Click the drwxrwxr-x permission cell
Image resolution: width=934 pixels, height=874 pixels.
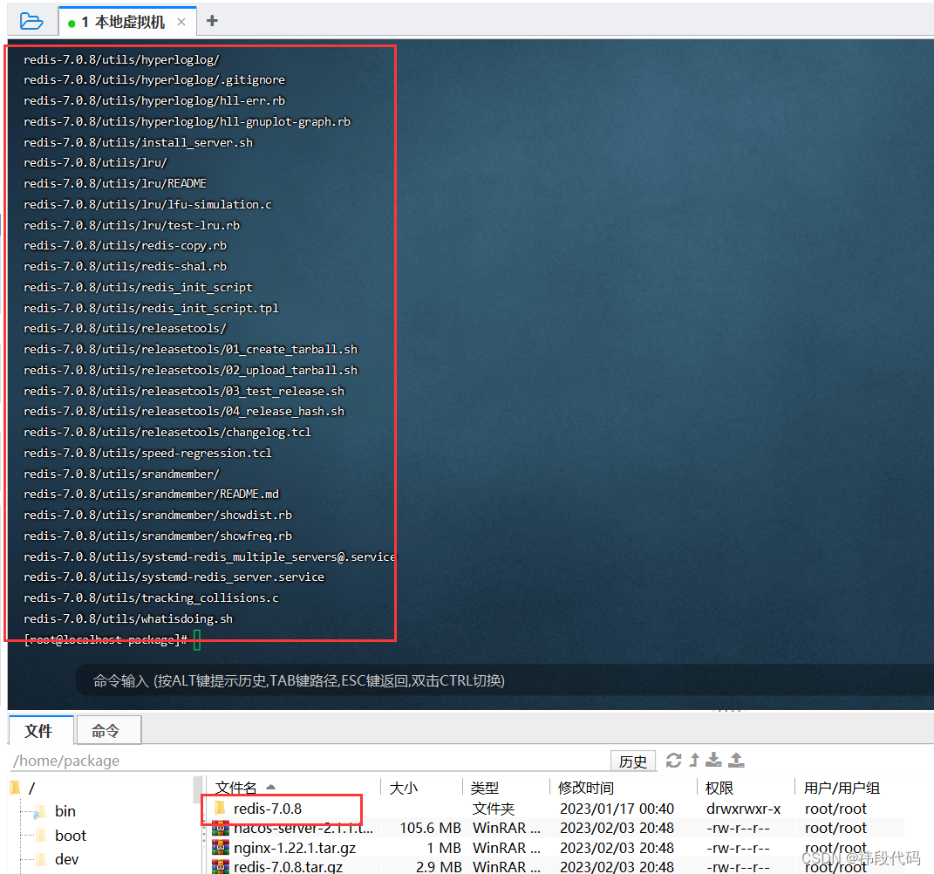click(x=743, y=809)
